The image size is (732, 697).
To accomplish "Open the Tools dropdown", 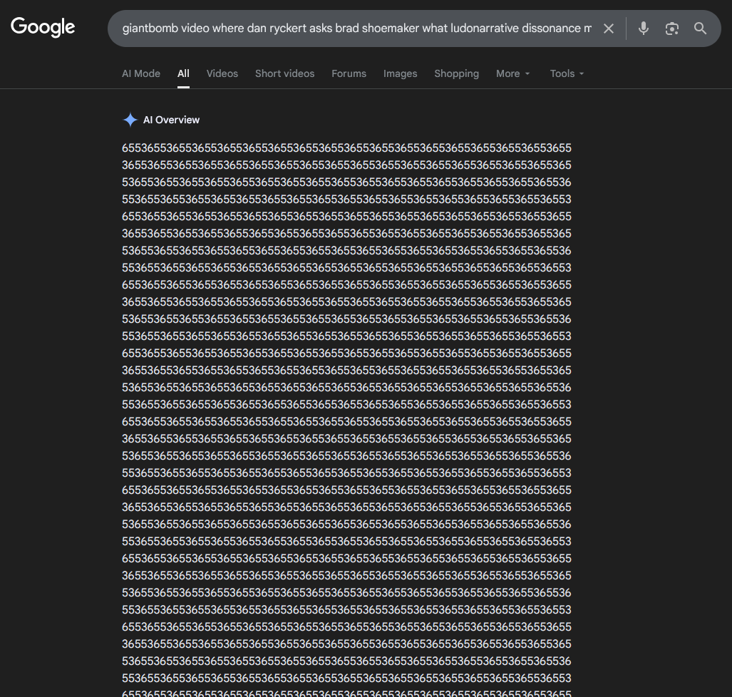I will 562,73.
